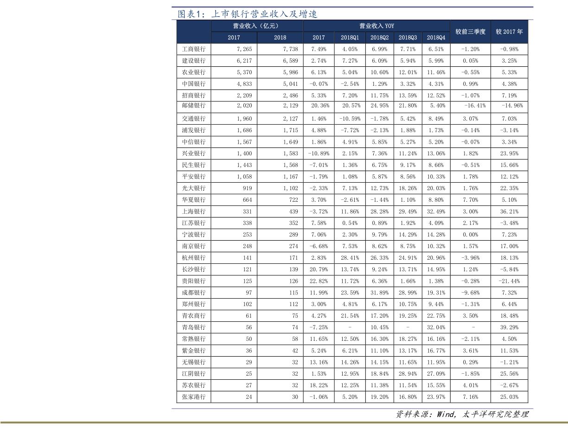Click the 较2017年 column header

509,32
